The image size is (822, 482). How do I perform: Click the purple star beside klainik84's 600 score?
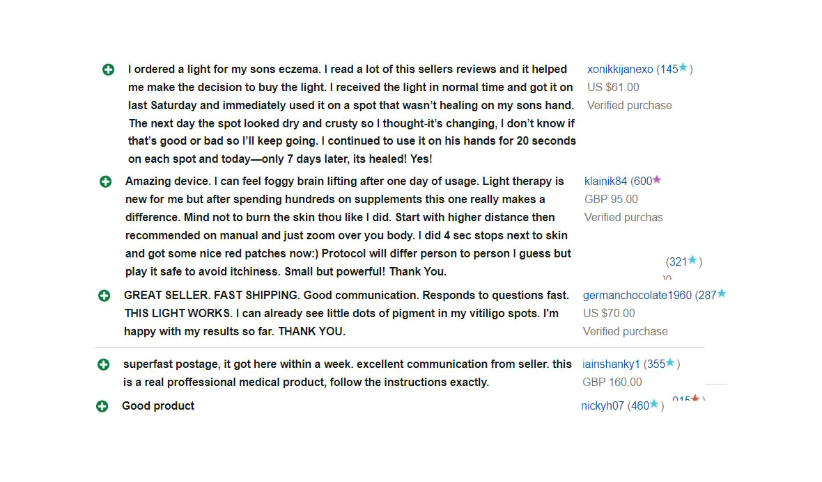[656, 180]
